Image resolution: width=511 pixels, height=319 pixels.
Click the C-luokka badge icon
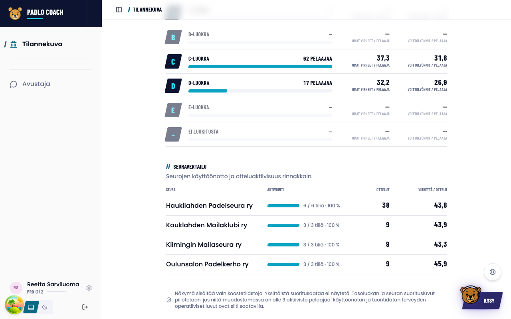point(173,62)
